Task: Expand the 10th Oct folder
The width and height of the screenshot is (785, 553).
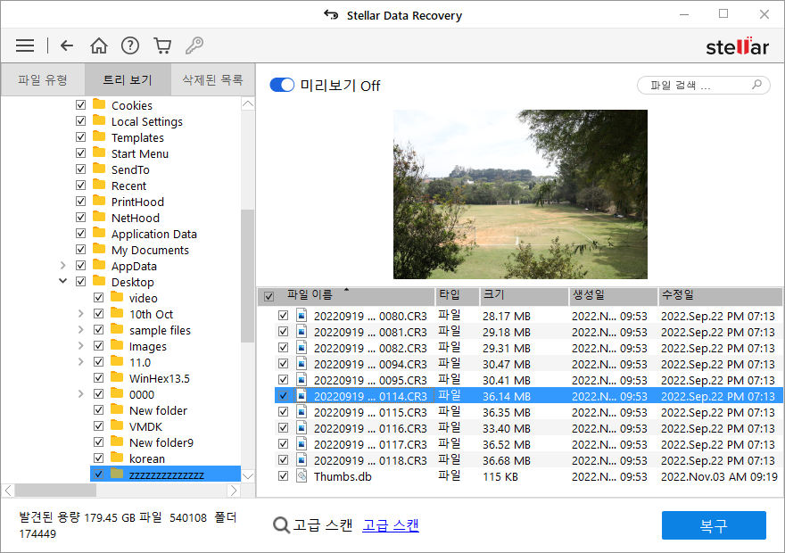Action: click(81, 314)
